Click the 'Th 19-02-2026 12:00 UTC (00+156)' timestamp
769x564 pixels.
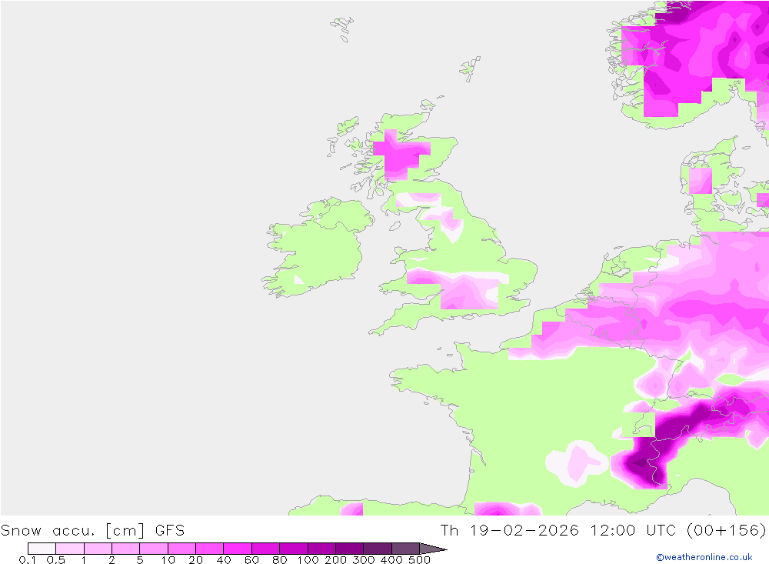[x=603, y=531]
